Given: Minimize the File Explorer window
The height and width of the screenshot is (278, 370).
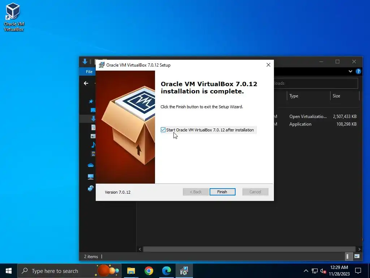Looking at the screenshot, I should click(x=321, y=62).
